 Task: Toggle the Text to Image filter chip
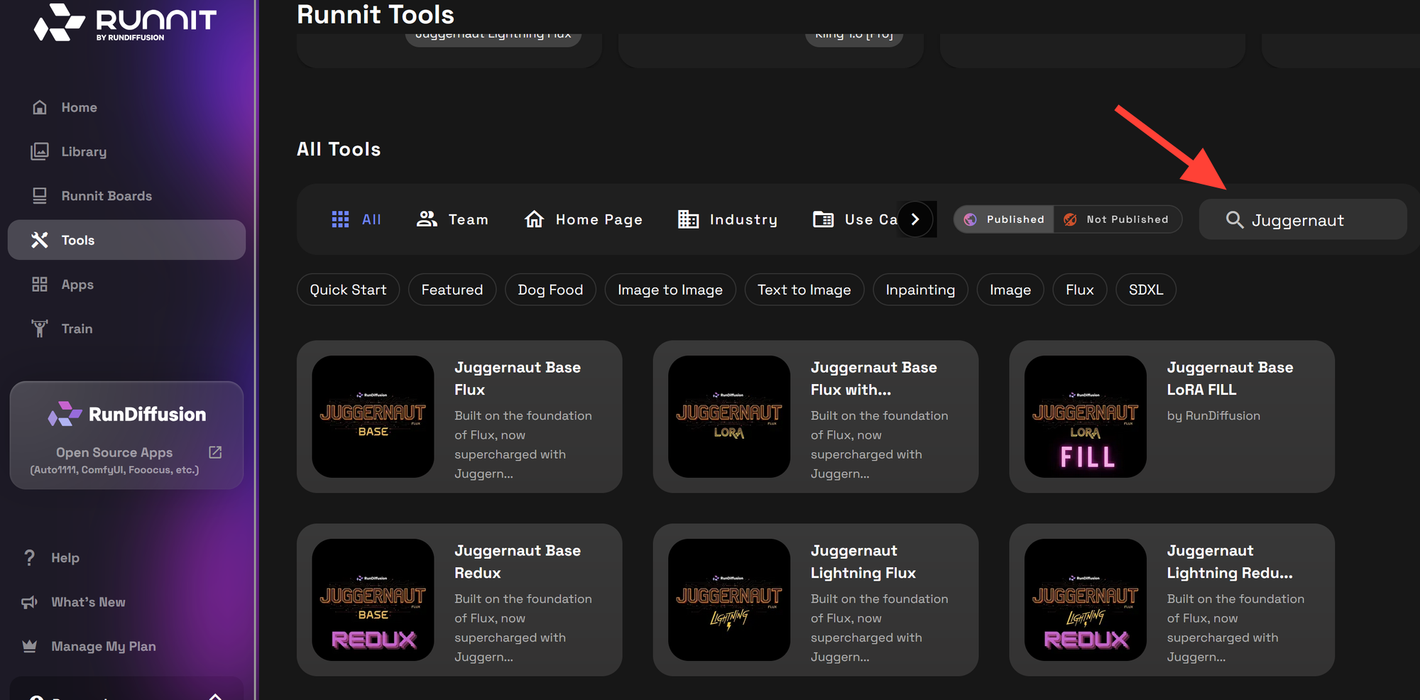804,290
